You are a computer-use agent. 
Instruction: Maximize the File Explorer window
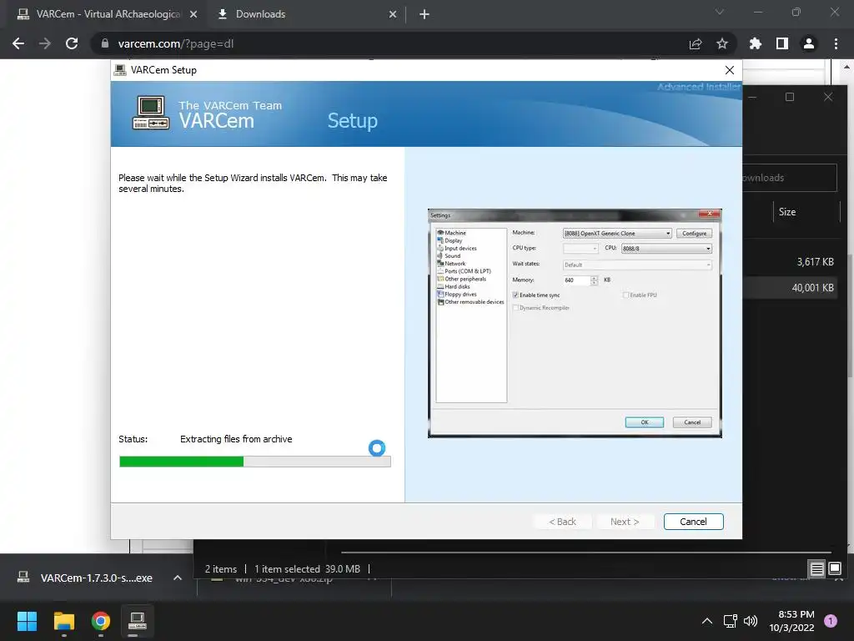790,97
